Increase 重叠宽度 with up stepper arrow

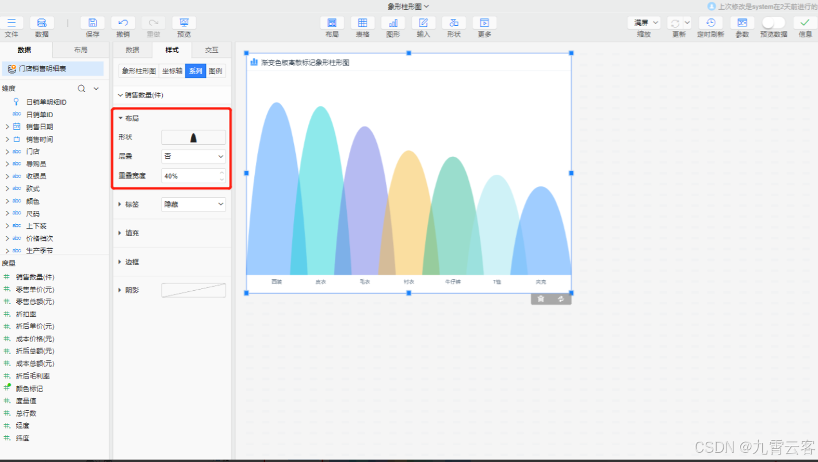tap(221, 172)
